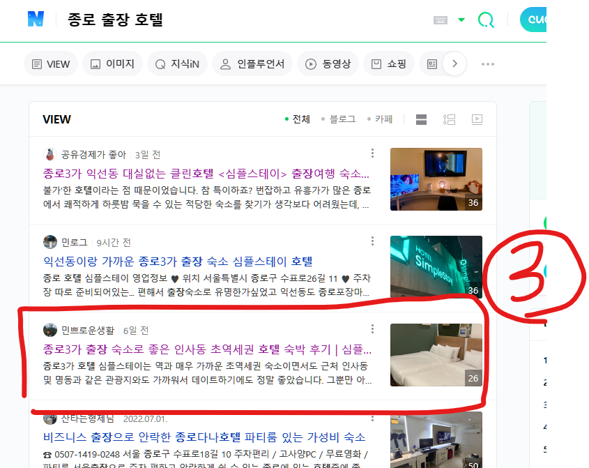Open the 종로다나호텔 room thumbnail with 50 photos

click(x=436, y=441)
